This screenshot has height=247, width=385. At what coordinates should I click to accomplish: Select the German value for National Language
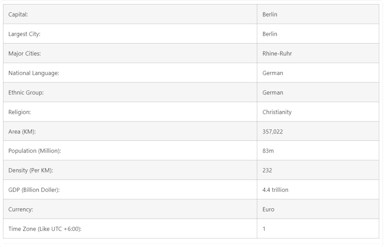pos(273,73)
